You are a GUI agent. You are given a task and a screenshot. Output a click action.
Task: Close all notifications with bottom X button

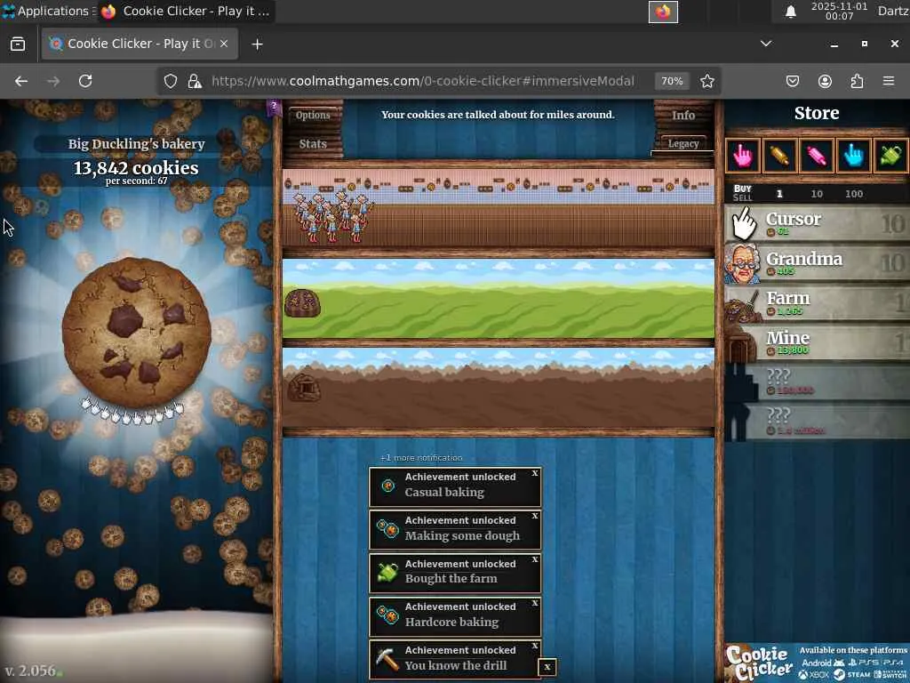547,667
